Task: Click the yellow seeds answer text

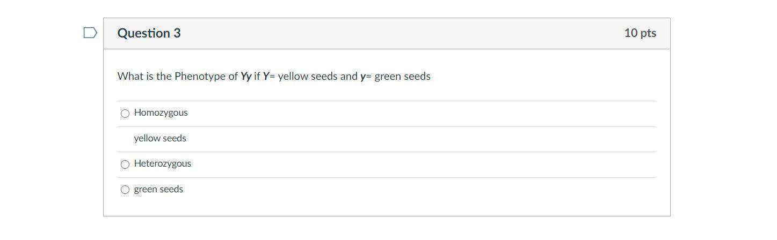Action: tap(160, 138)
